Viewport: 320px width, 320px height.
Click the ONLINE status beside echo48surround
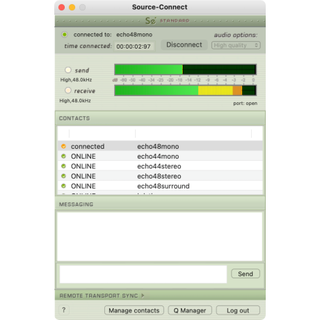(x=83, y=186)
